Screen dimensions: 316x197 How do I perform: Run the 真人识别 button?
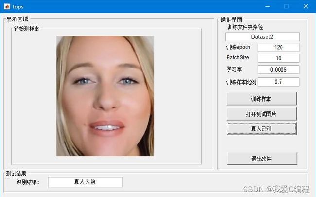point(262,129)
